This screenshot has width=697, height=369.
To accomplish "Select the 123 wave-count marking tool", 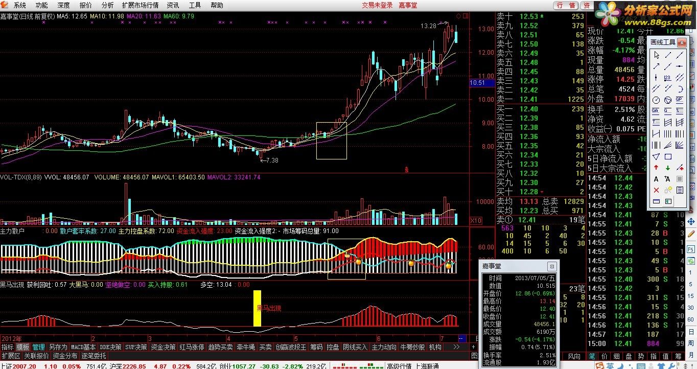I will click(x=668, y=77).
